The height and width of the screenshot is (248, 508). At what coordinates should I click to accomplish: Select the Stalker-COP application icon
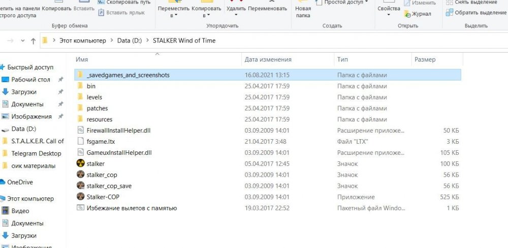pos(80,196)
